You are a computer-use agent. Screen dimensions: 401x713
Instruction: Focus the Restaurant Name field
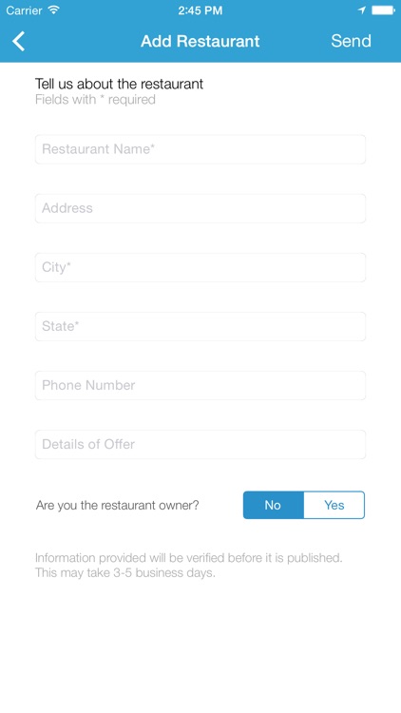click(x=200, y=149)
